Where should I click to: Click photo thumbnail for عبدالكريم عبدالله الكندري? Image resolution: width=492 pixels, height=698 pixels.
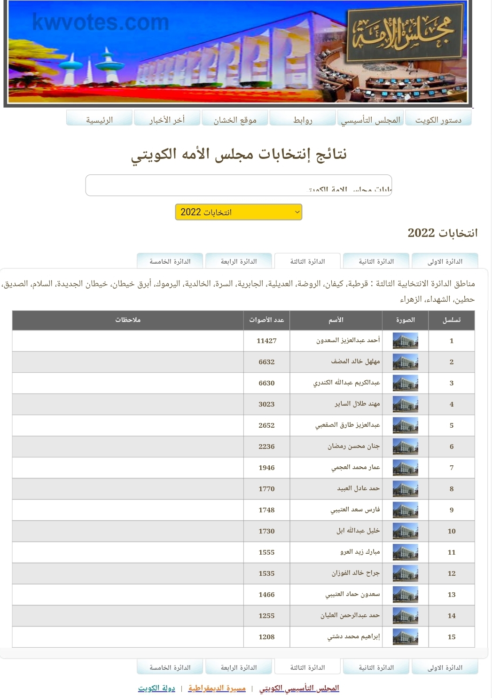pyautogui.click(x=405, y=383)
